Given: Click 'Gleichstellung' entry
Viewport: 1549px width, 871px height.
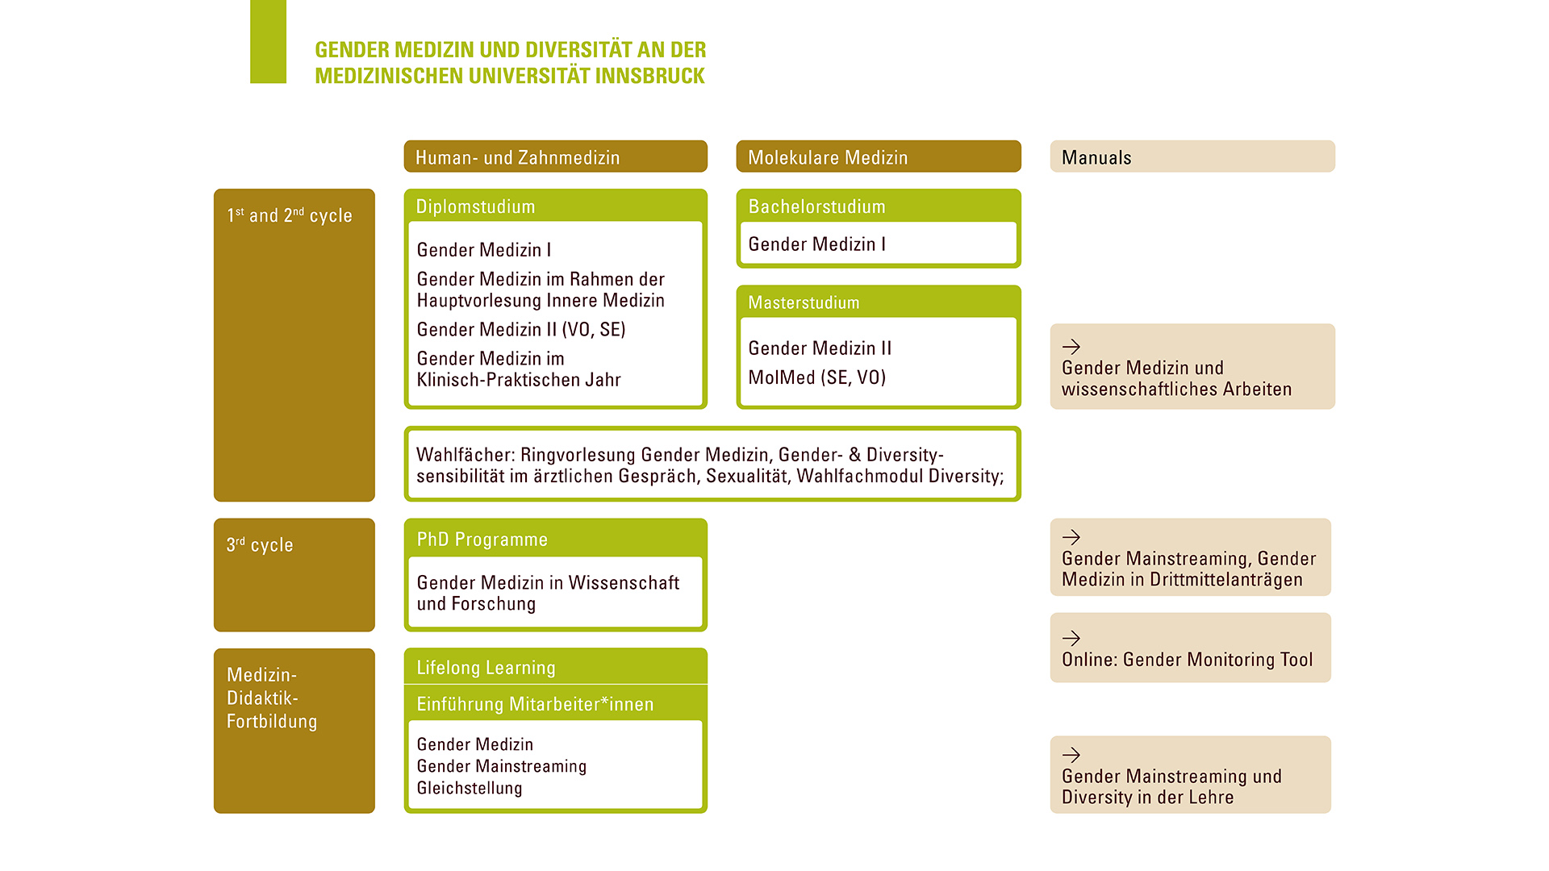Looking at the screenshot, I should coord(469,788).
